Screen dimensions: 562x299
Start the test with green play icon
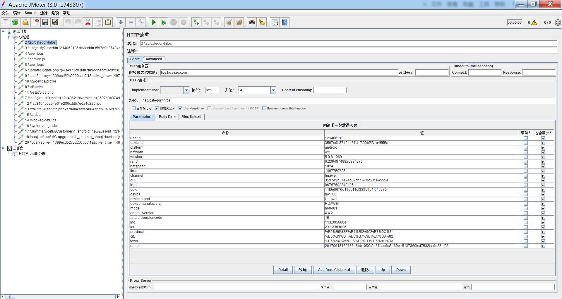pos(153,22)
